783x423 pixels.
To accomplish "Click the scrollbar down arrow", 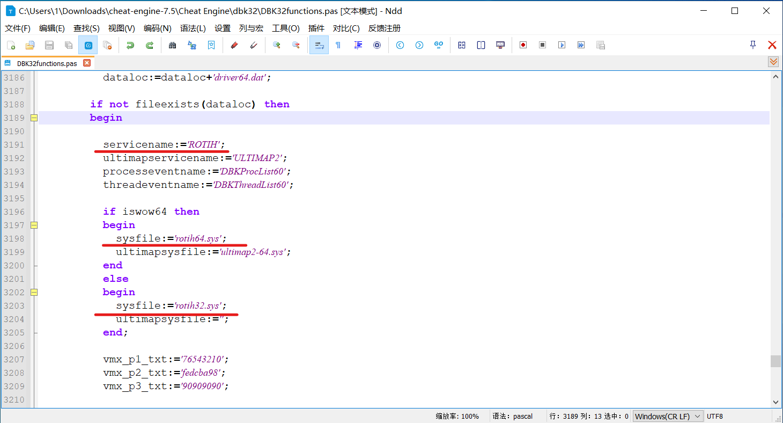I will pos(775,402).
